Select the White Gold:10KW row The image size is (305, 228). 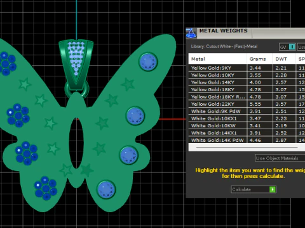click(247, 125)
